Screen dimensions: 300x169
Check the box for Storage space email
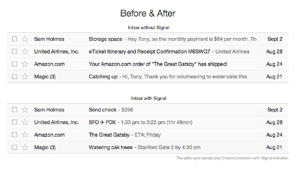(14, 39)
